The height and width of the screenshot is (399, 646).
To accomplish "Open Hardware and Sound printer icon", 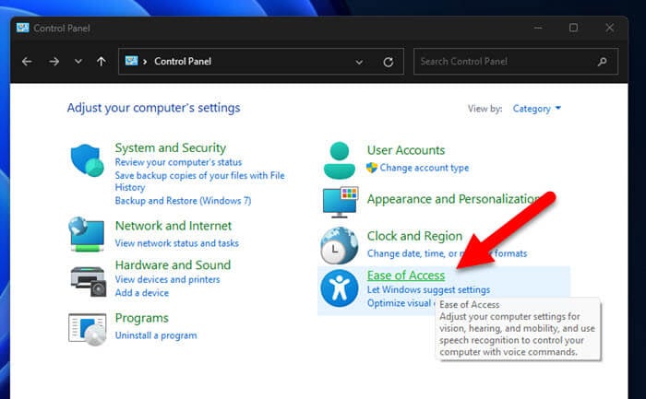I will point(89,281).
